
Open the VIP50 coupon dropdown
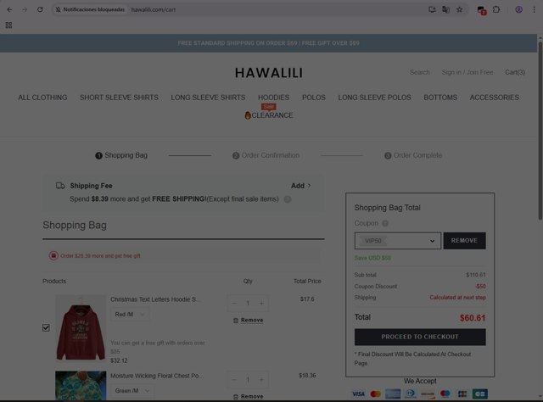coord(398,241)
